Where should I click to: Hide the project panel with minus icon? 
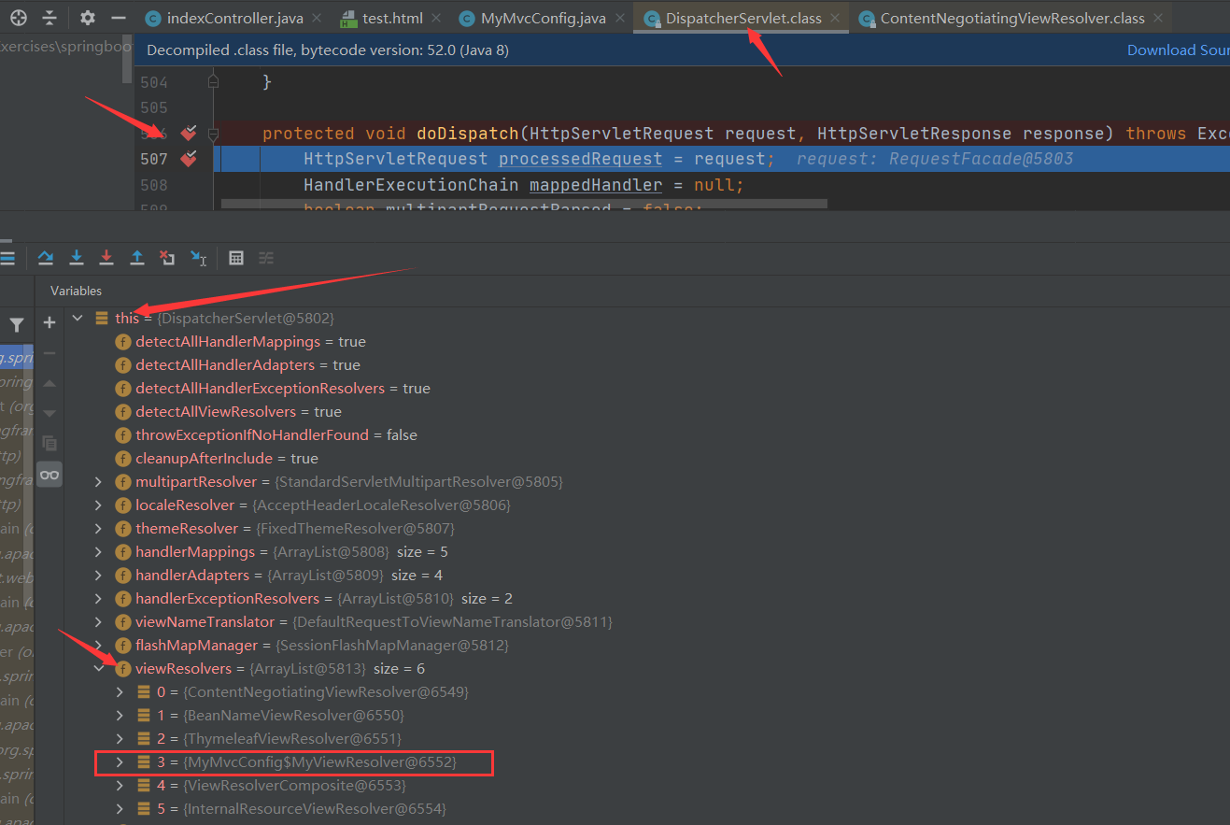[118, 18]
